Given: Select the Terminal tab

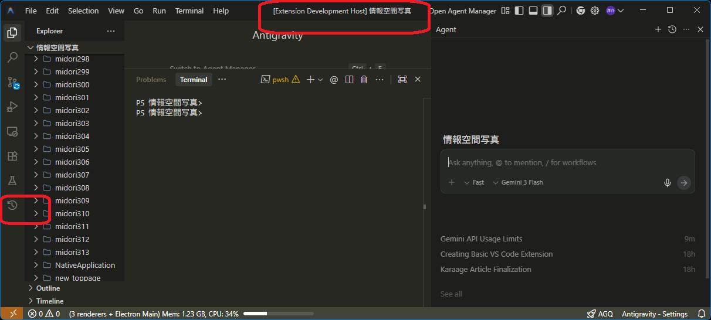Looking at the screenshot, I should pos(194,80).
